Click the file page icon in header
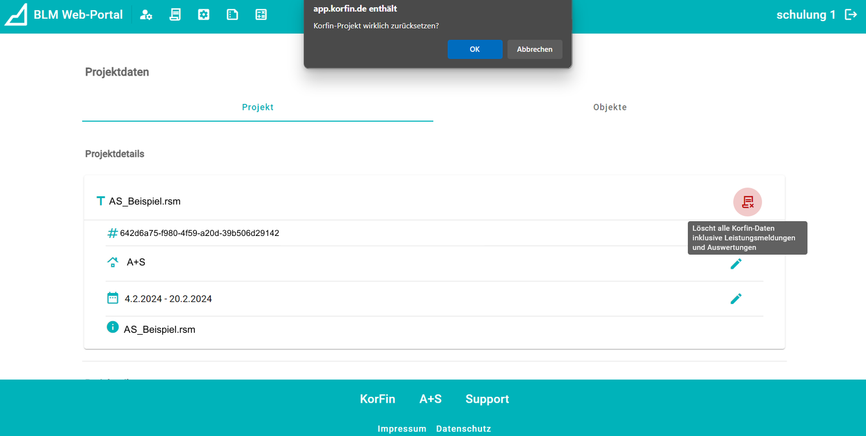This screenshot has height=436, width=866. click(233, 15)
